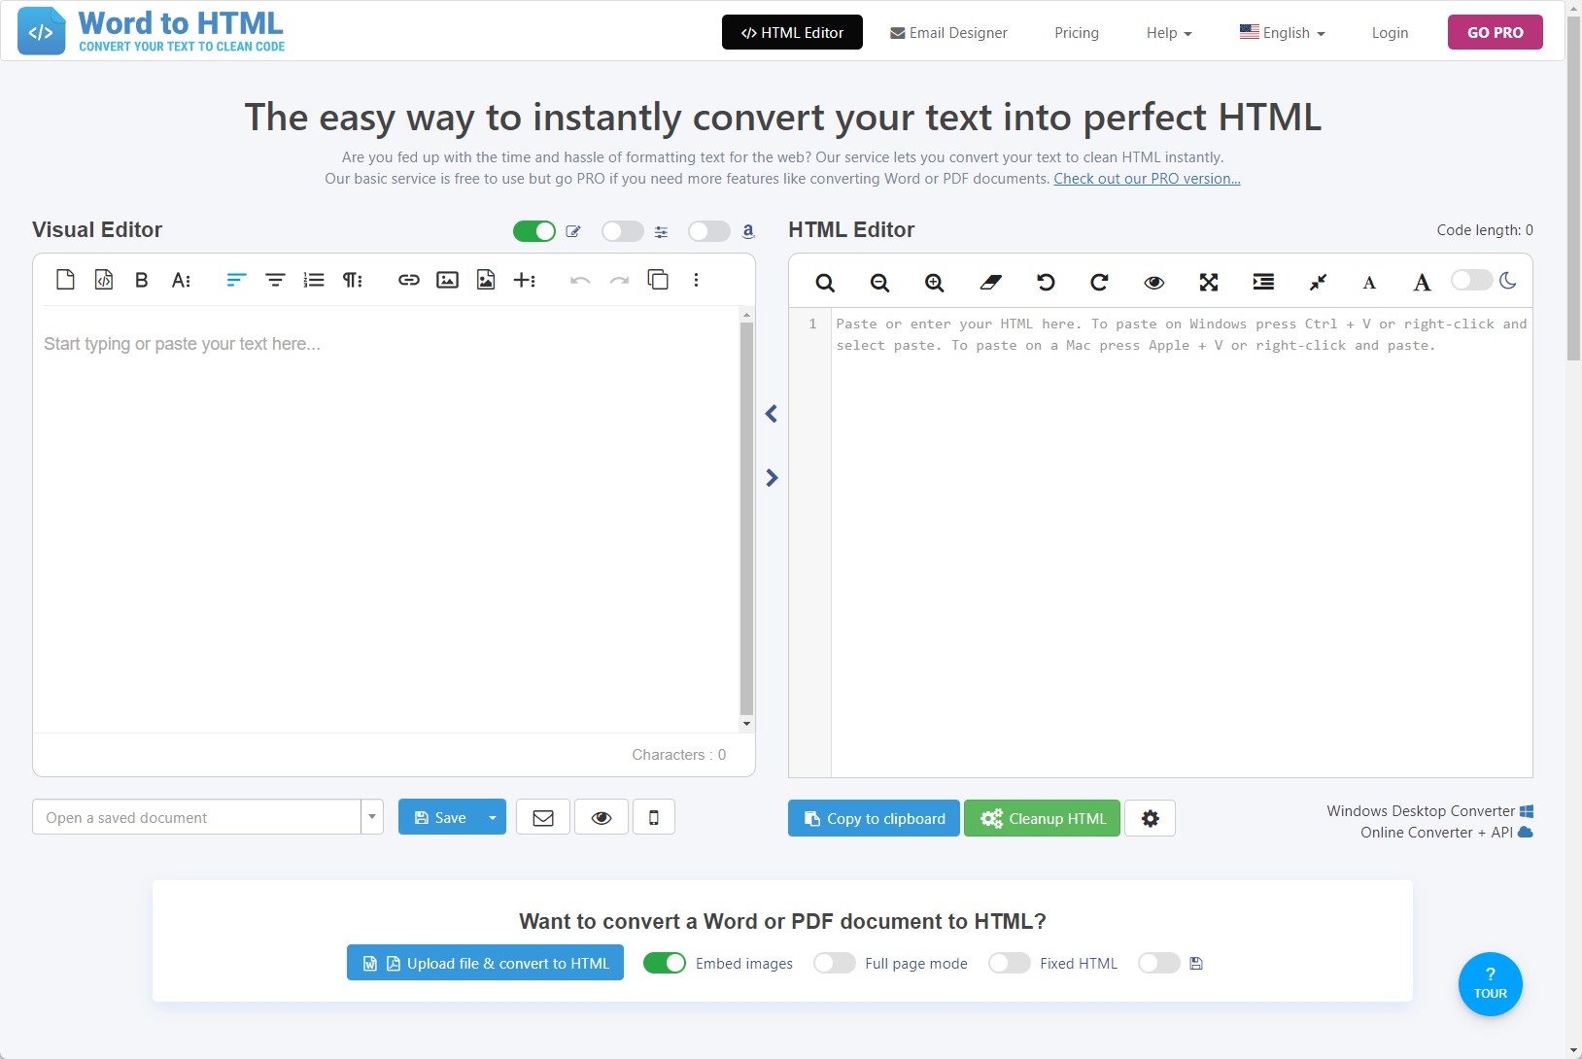
Task: Insert a link using the chain icon
Action: click(x=409, y=280)
